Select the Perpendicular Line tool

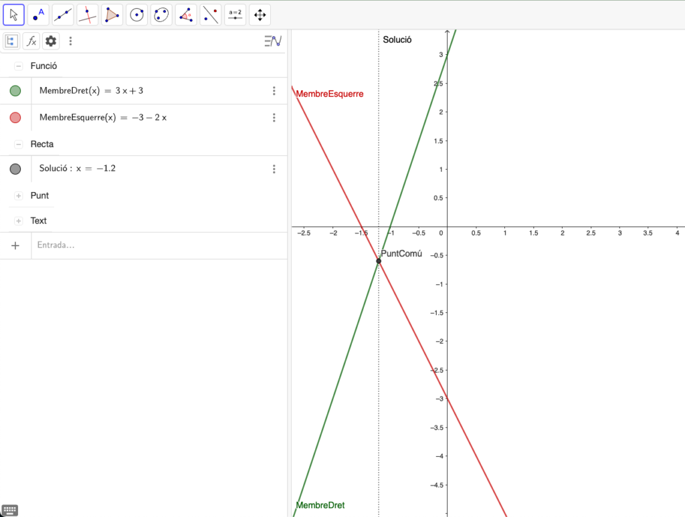click(88, 14)
